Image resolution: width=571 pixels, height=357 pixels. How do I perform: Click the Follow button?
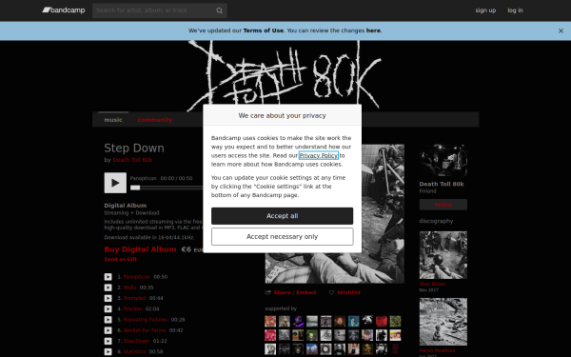[x=443, y=205]
